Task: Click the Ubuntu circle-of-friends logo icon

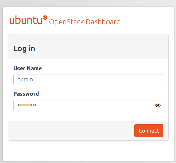Action: (45, 18)
